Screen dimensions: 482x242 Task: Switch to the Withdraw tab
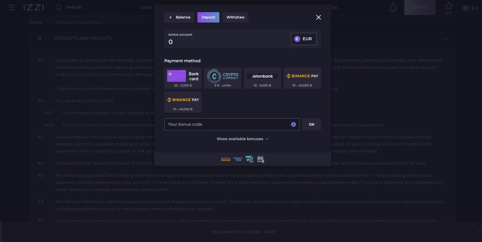pyautogui.click(x=235, y=17)
